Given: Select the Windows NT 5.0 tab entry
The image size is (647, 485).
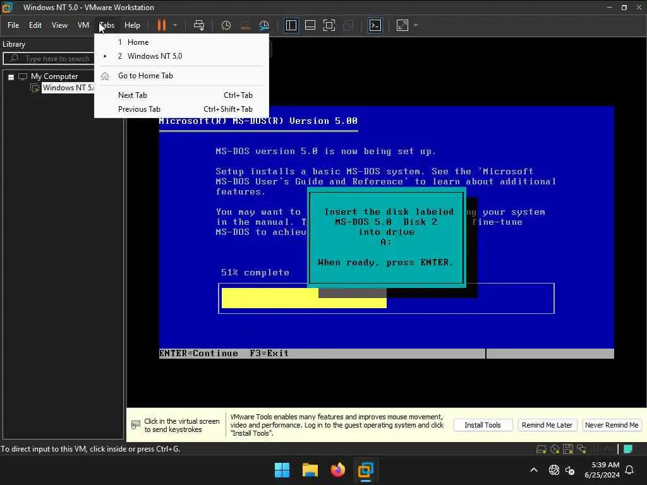Looking at the screenshot, I should coord(181,56).
